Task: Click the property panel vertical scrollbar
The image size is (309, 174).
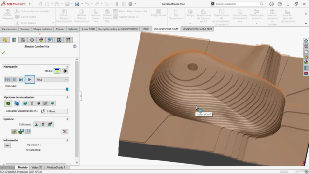Action: point(77,109)
